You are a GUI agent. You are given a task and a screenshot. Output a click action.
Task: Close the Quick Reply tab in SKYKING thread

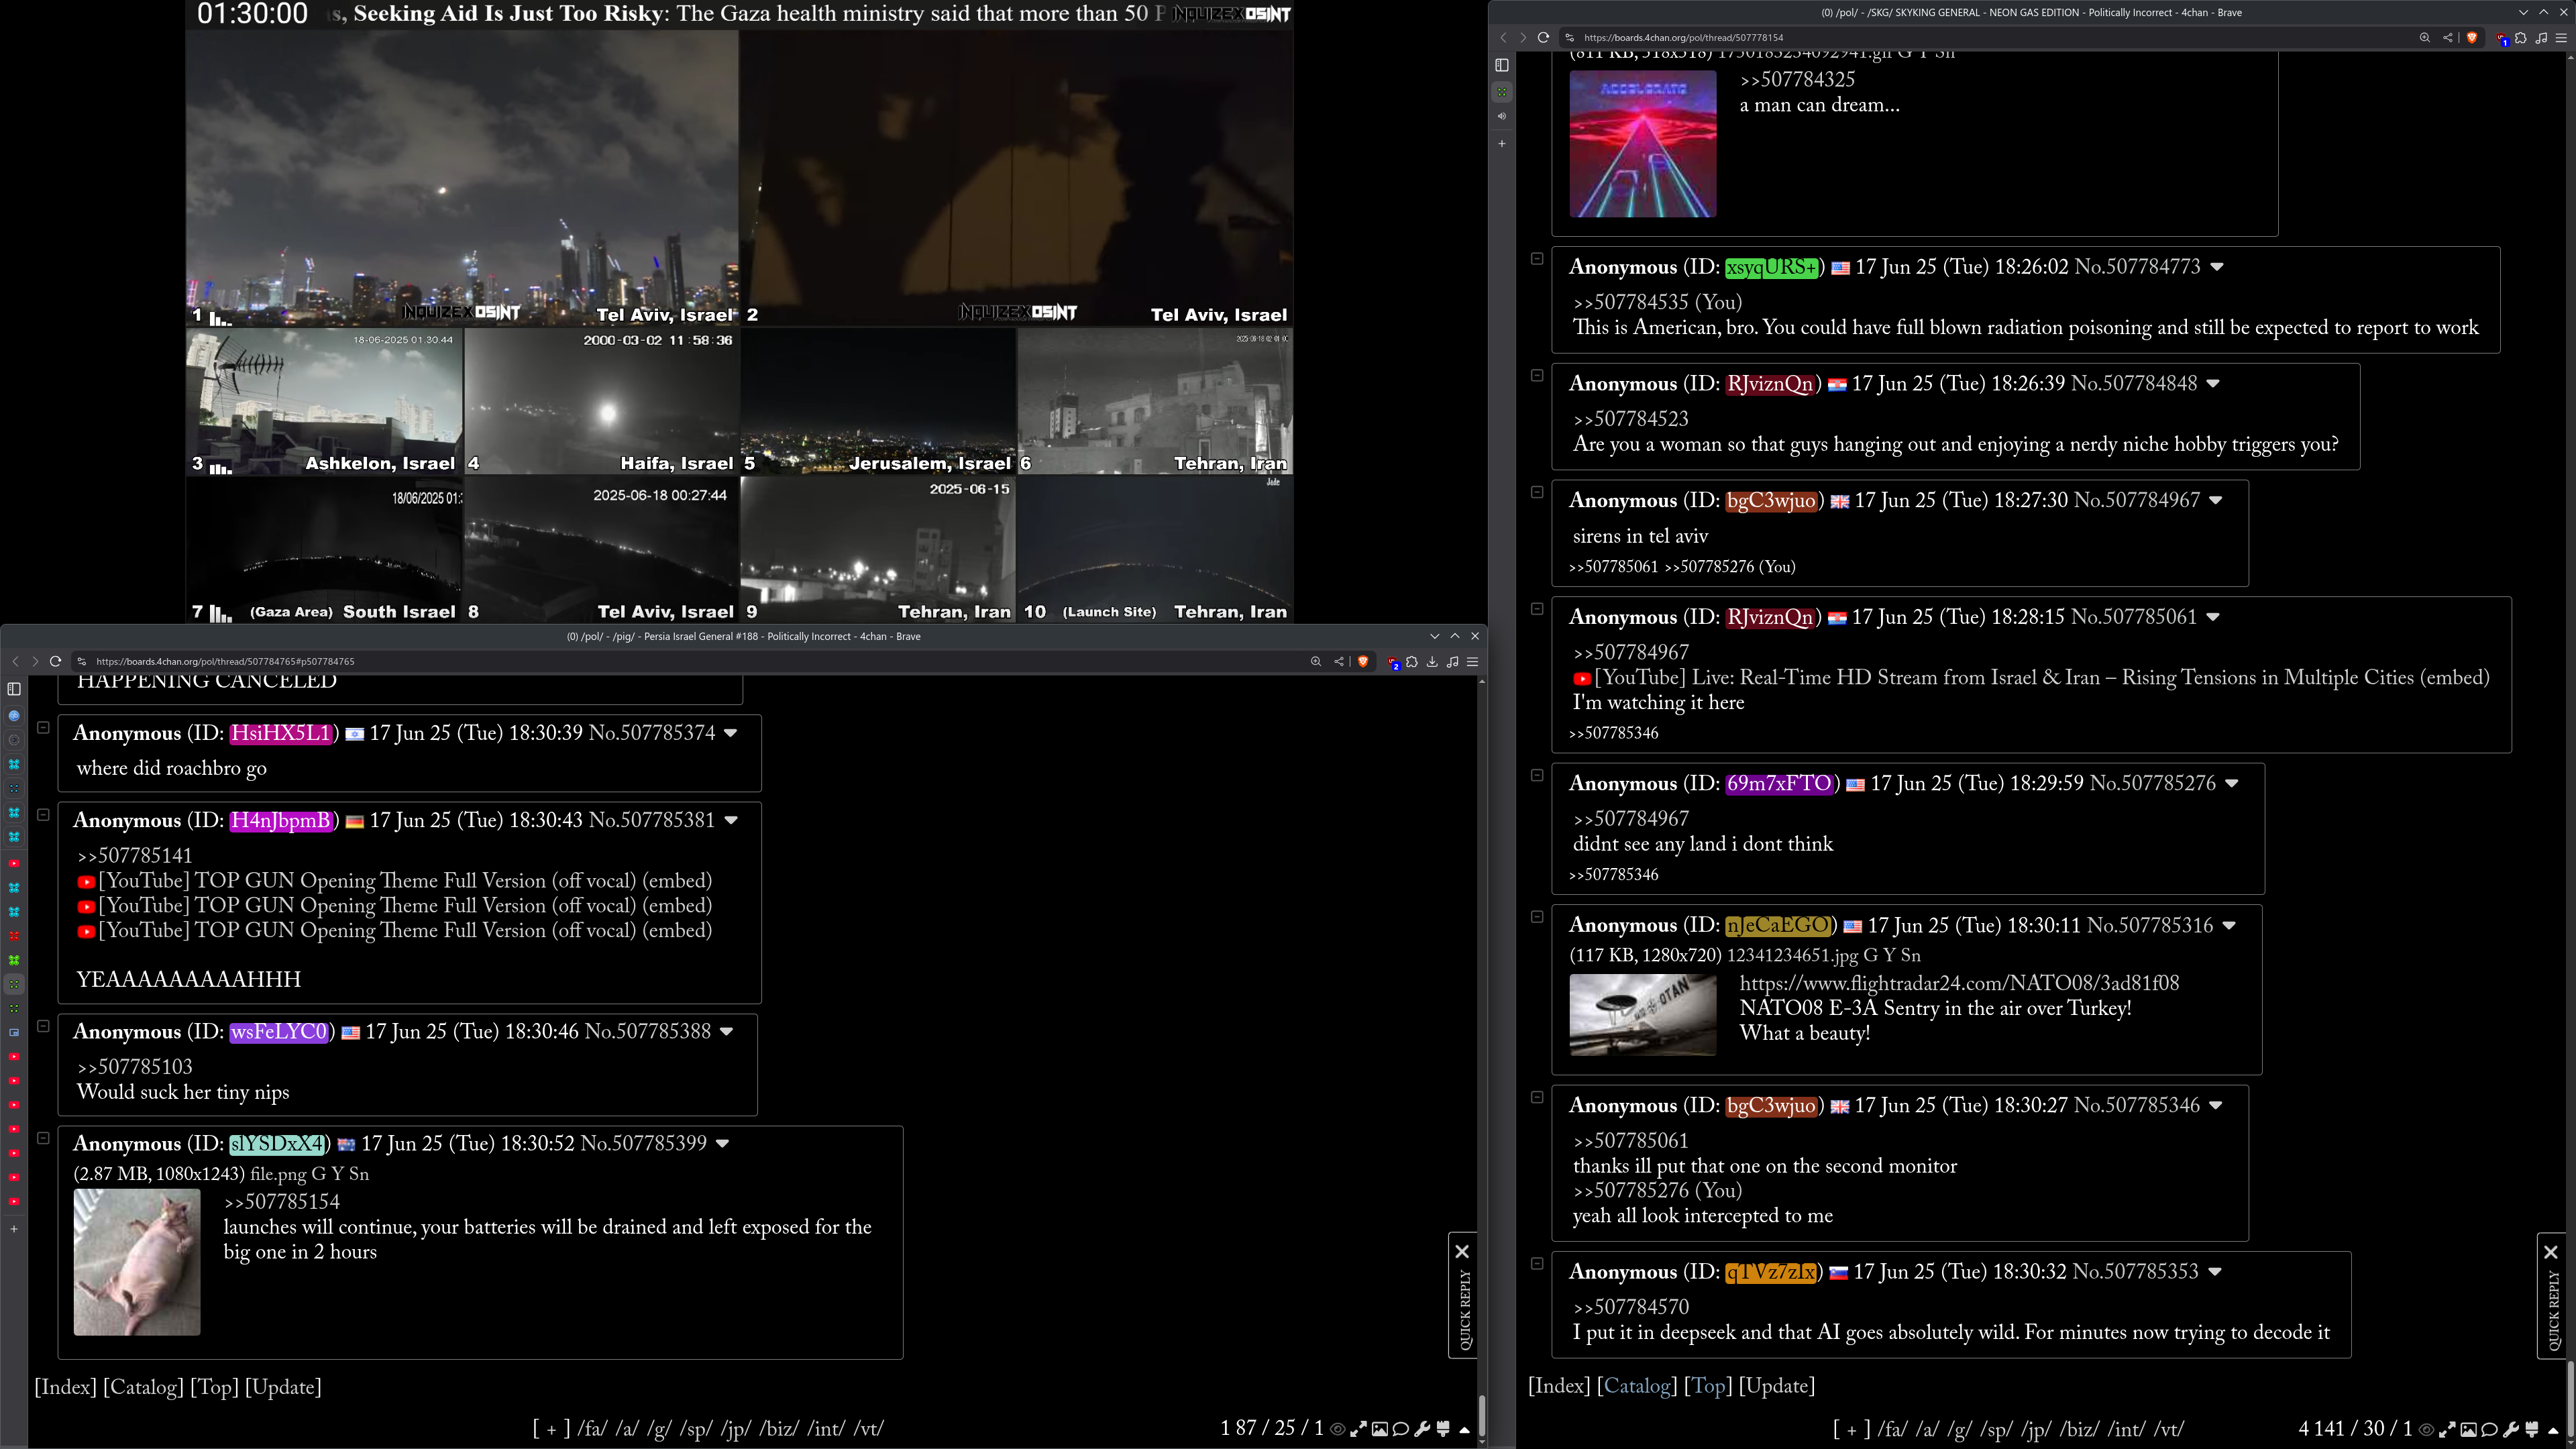pyautogui.click(x=2550, y=1252)
